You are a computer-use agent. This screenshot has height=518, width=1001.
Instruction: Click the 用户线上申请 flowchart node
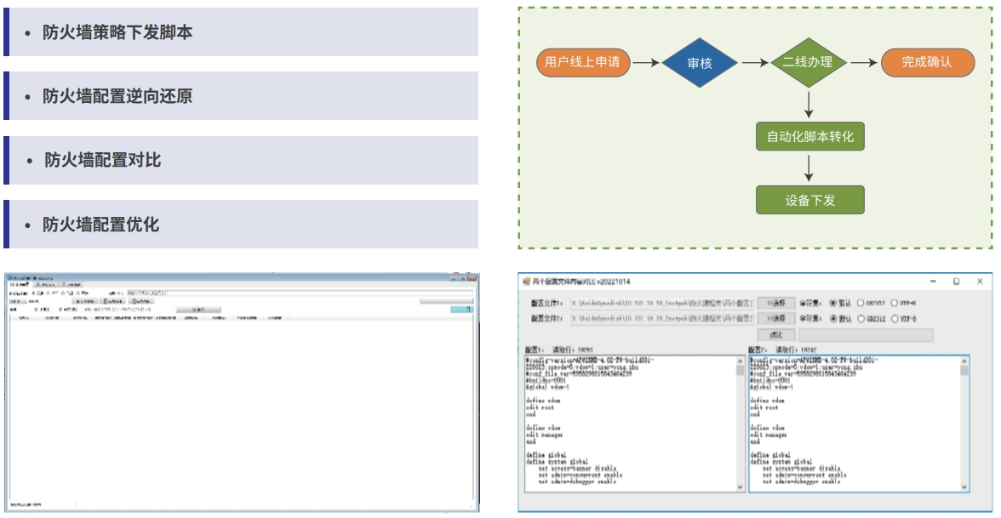pyautogui.click(x=582, y=62)
